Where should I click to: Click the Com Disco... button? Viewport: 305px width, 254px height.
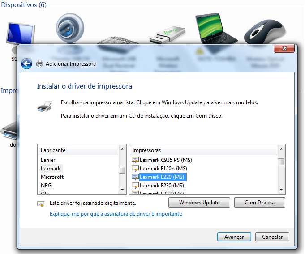click(x=259, y=203)
